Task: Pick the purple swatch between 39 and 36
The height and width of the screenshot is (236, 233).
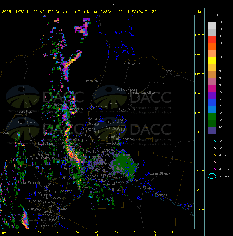Action: point(212,95)
